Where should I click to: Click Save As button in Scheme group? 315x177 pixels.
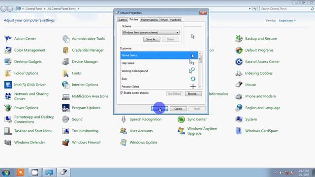[x=152, y=39]
